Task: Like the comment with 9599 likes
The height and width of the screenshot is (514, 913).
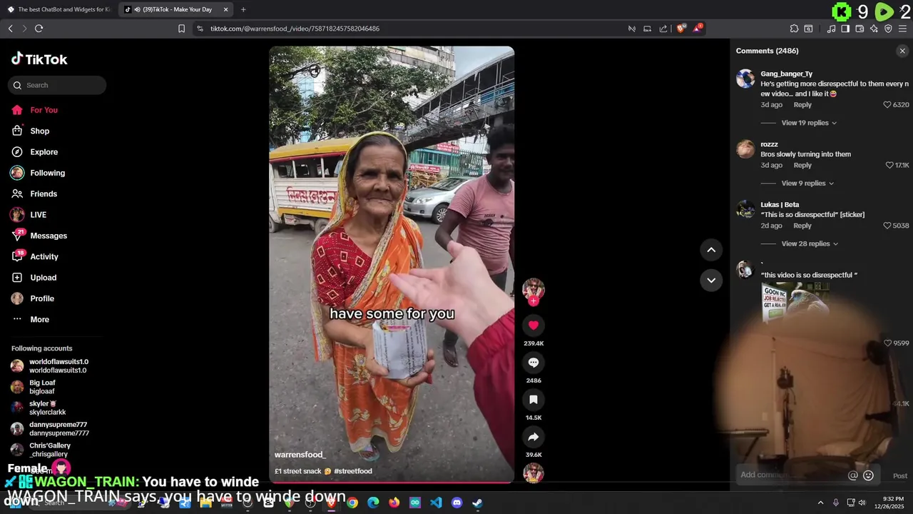Action: [x=887, y=343]
